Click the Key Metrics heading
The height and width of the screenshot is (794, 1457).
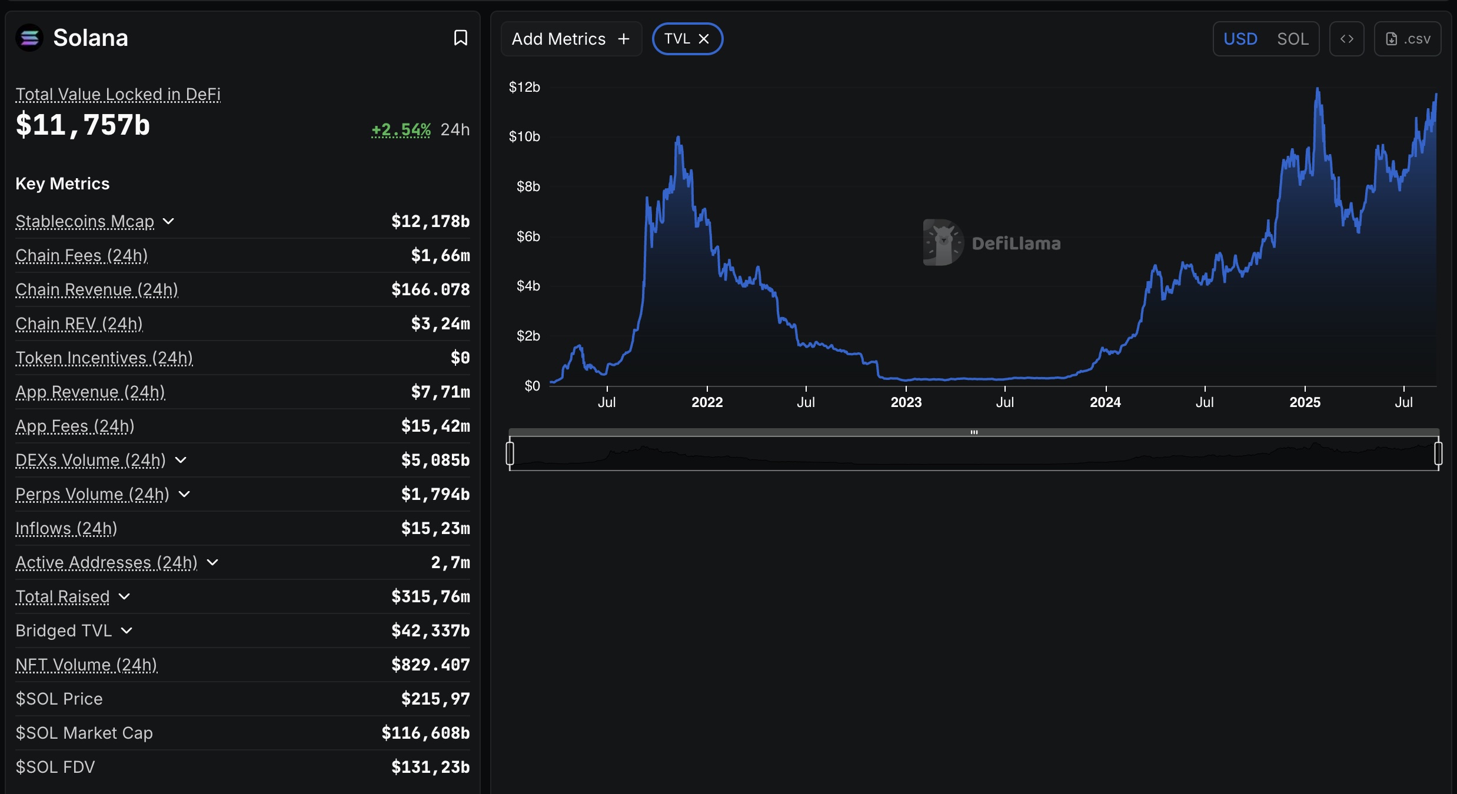62,184
